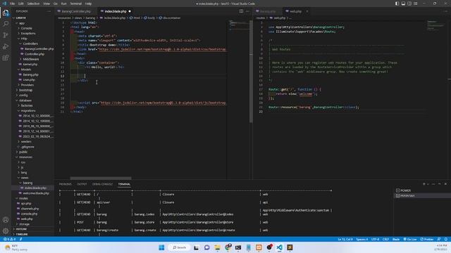The height and width of the screenshot is (253, 451).
Task: Click the Go Live status bar item
Action: (410, 239)
